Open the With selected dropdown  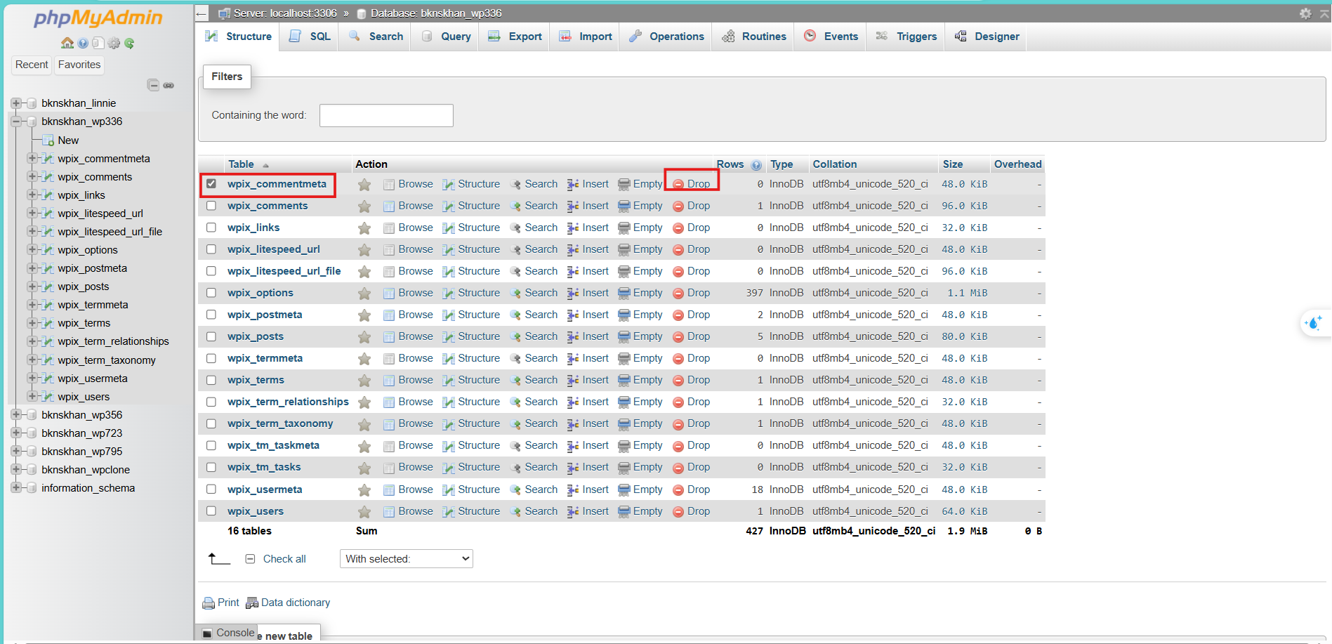[407, 559]
